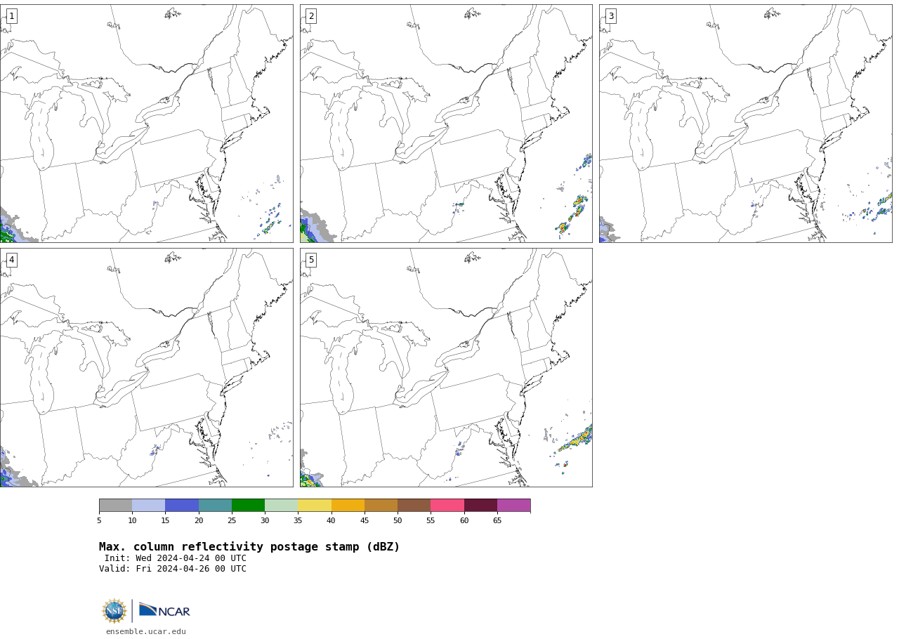Open ensemble member 4 reflectivity map
This screenshot has height=639, width=899.
click(x=146, y=367)
